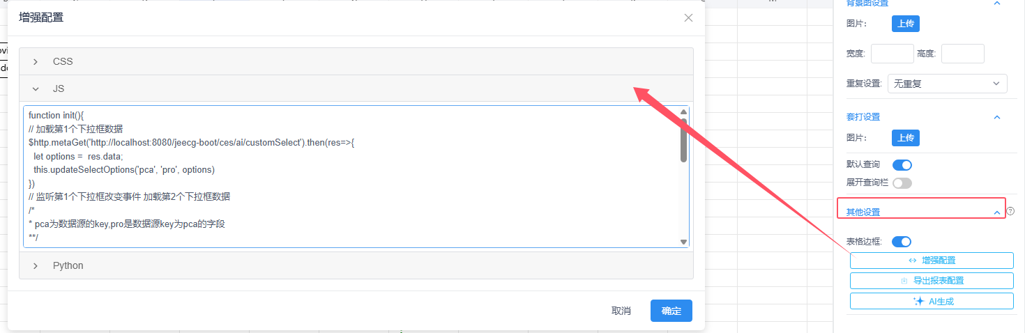The height and width of the screenshot is (333, 1025).
Task: Turn off the 默认查询 switch
Action: (x=902, y=165)
